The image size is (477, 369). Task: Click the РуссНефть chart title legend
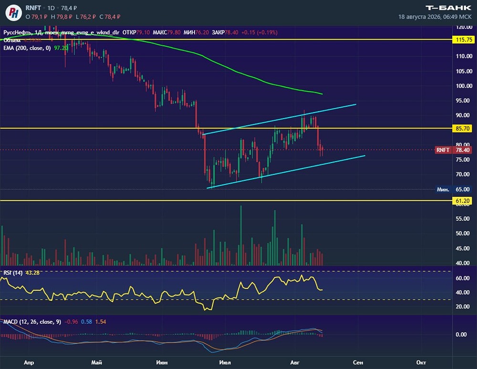[x=61, y=32]
